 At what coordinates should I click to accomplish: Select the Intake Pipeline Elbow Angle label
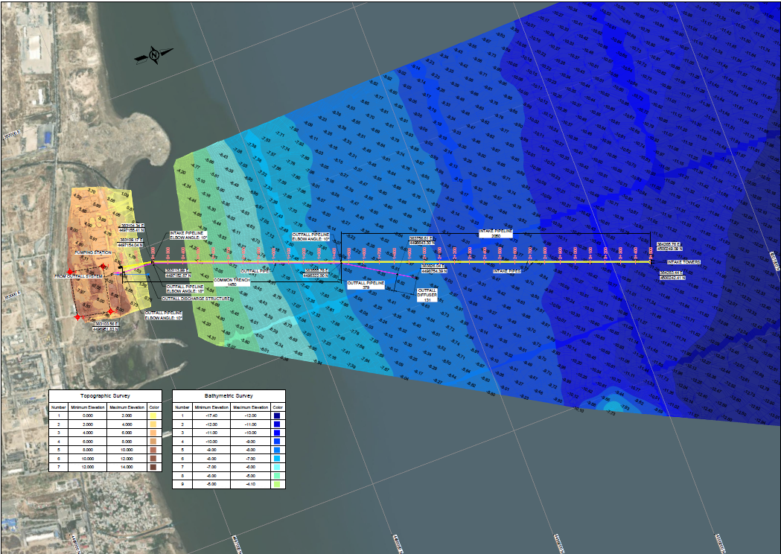pos(188,235)
